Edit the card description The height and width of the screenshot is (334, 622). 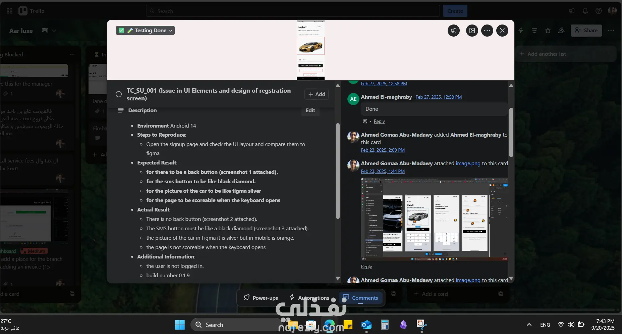click(310, 110)
